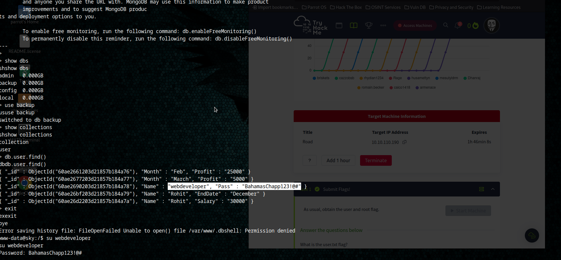Image resolution: width=561 pixels, height=260 pixels.
Task: Toggle the Rage series in chart legend
Action: pos(395,78)
